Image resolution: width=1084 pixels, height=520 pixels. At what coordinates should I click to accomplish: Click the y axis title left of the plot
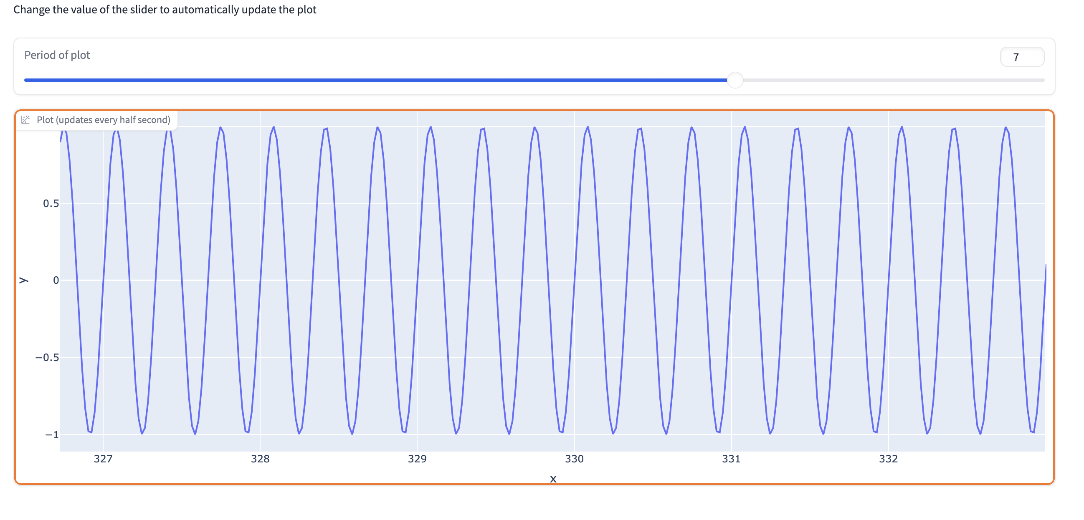click(23, 280)
